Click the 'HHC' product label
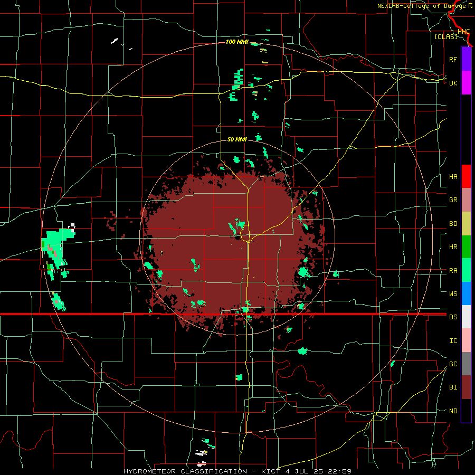This screenshot has height=475, width=475. tap(463, 32)
